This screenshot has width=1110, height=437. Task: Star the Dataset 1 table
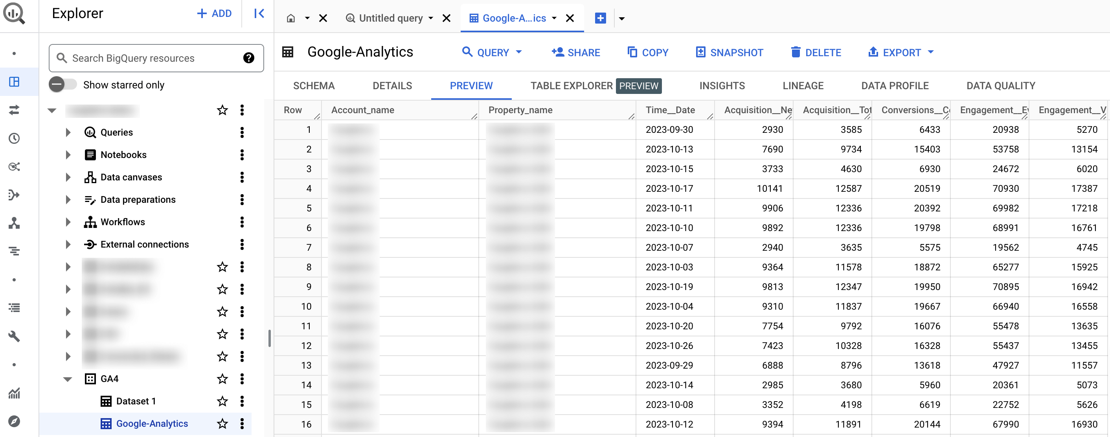coord(222,401)
